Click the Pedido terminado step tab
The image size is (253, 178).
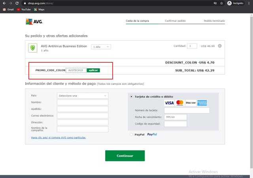coord(214,21)
